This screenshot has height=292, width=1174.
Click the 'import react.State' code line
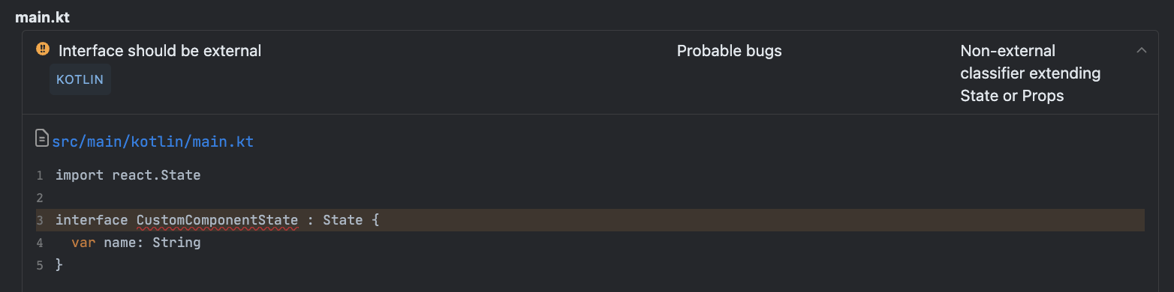pos(128,175)
